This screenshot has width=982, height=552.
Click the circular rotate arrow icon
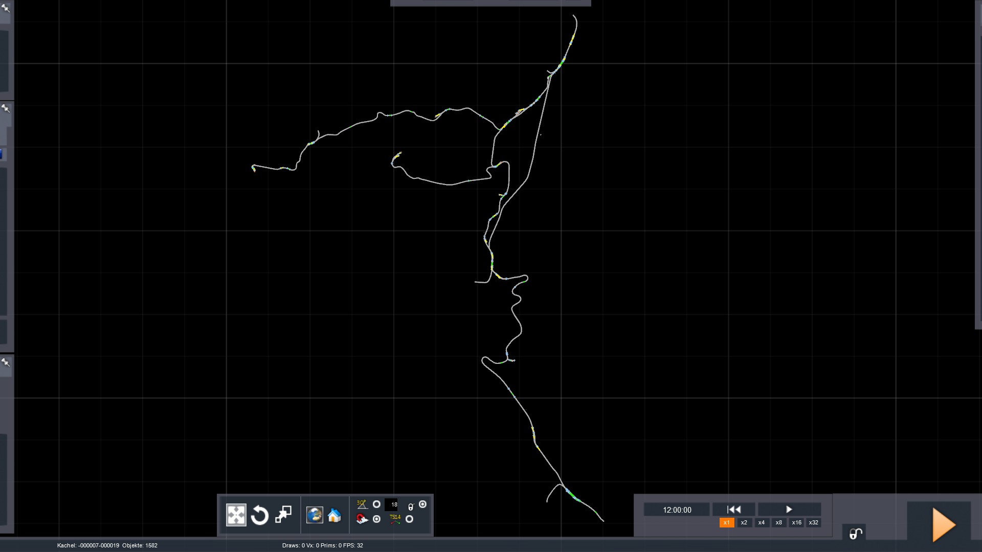point(260,515)
